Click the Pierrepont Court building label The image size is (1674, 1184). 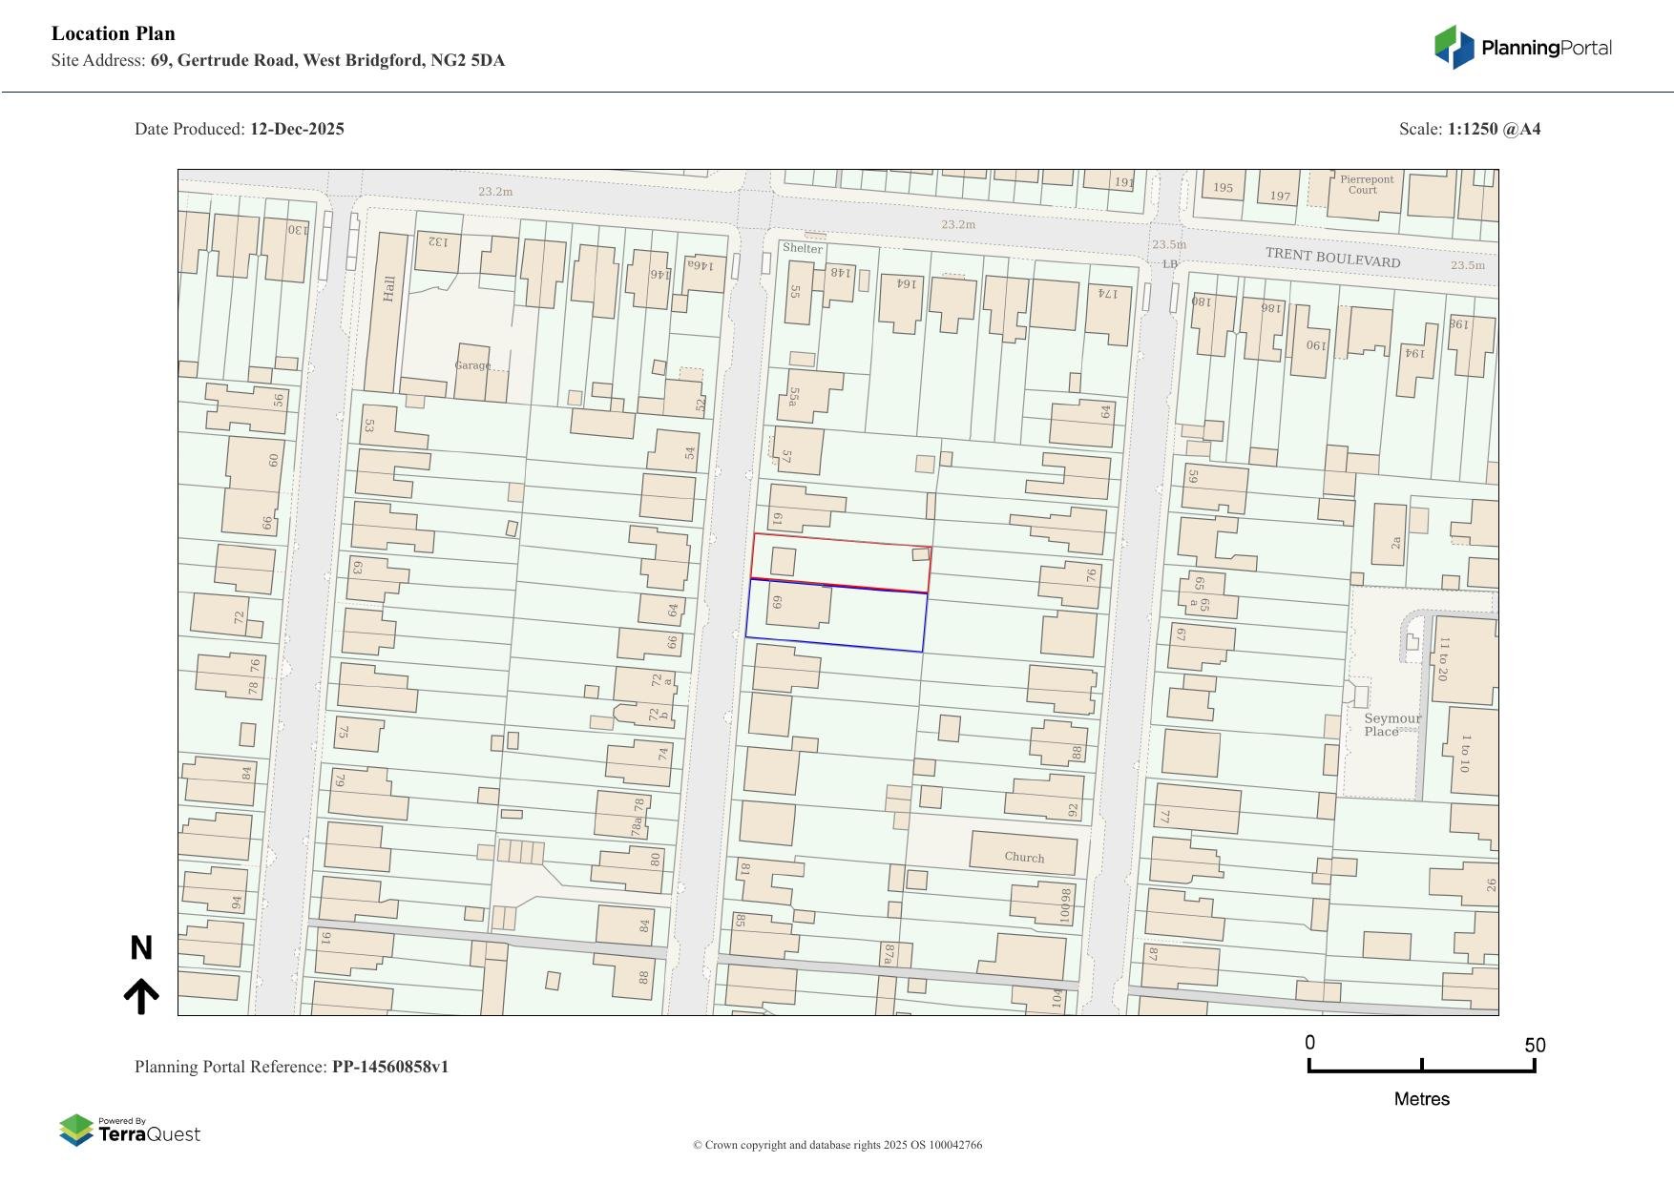[x=1365, y=184]
